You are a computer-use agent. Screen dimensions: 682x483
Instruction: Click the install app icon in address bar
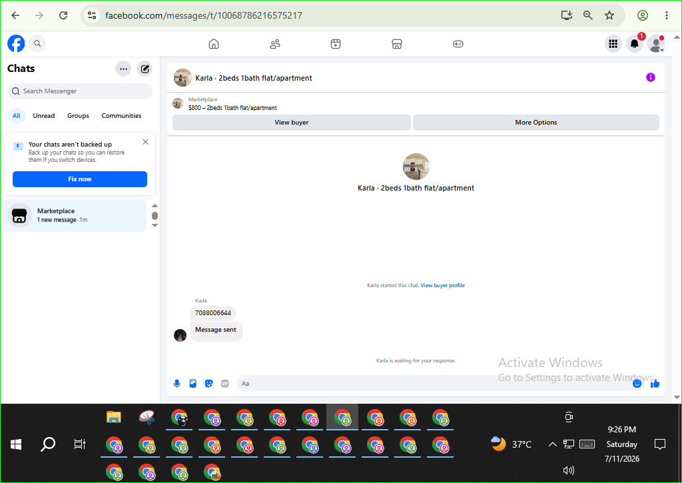point(566,15)
